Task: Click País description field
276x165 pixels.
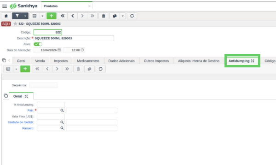Action: tap(92, 110)
